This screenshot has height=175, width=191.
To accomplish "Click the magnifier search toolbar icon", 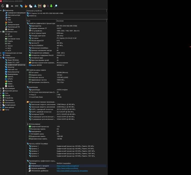I will coord(56,6).
